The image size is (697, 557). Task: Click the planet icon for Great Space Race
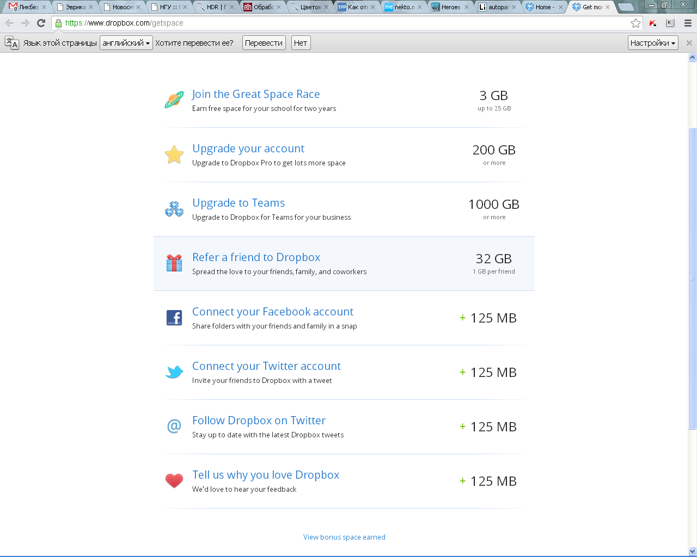tap(174, 100)
